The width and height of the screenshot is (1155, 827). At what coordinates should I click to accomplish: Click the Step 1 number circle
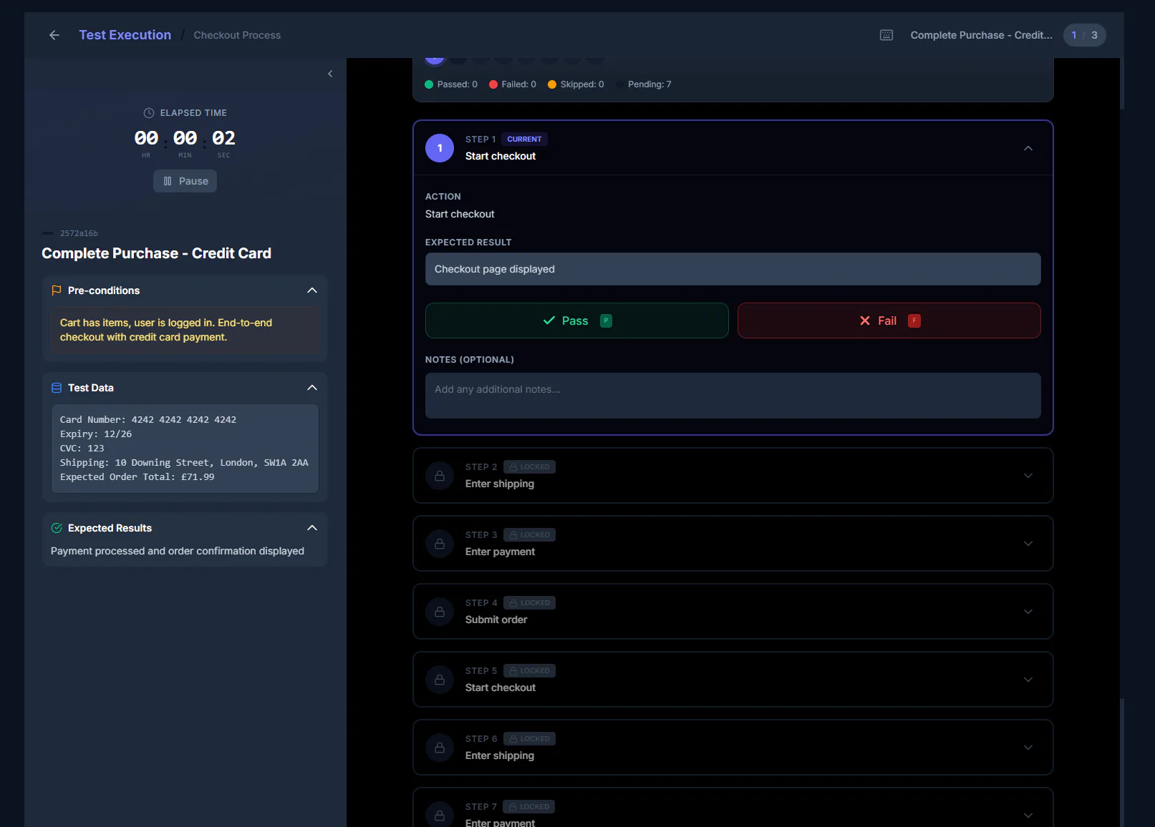(440, 148)
